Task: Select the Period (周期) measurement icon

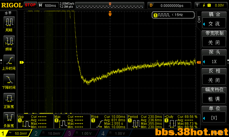Action: 9,22
